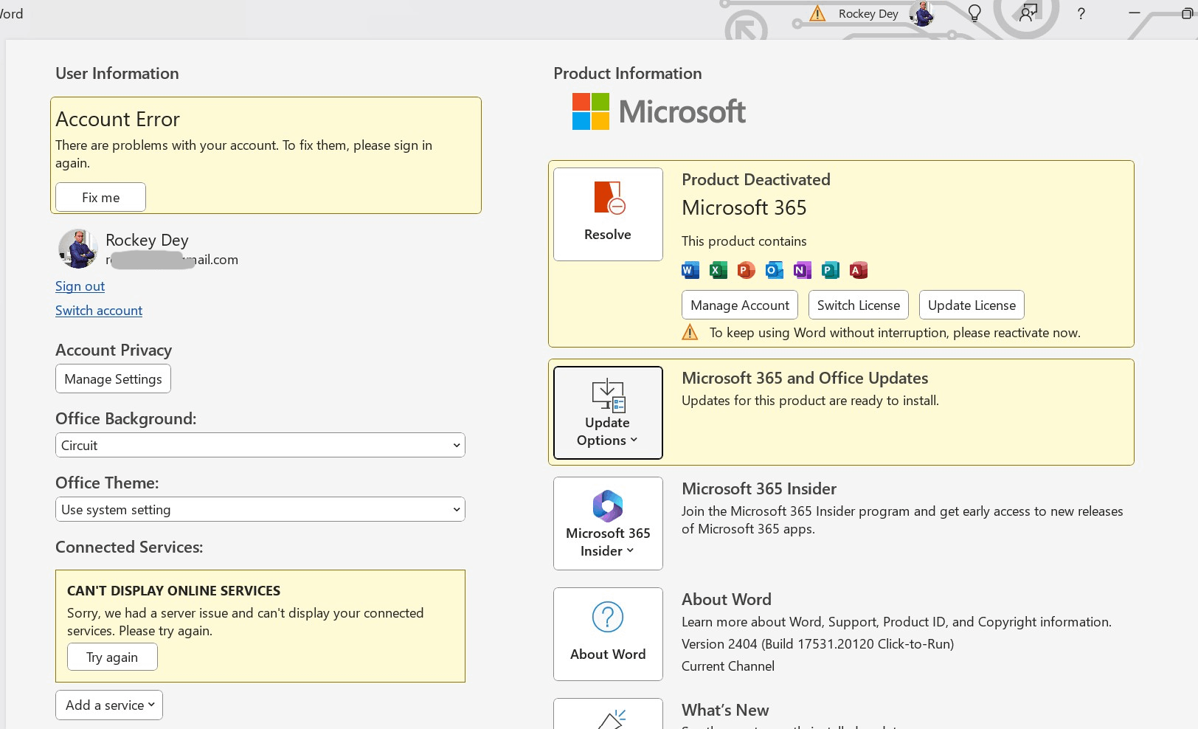
Task: Click the Version 2404 build text
Action: click(x=817, y=643)
